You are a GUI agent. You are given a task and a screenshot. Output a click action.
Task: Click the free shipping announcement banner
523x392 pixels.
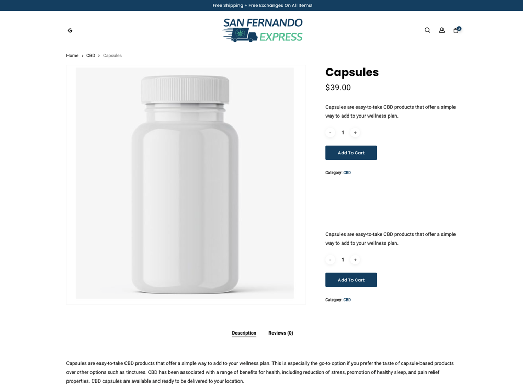[x=261, y=6]
